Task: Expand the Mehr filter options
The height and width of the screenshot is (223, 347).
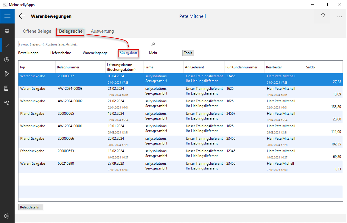Action: (x=153, y=53)
